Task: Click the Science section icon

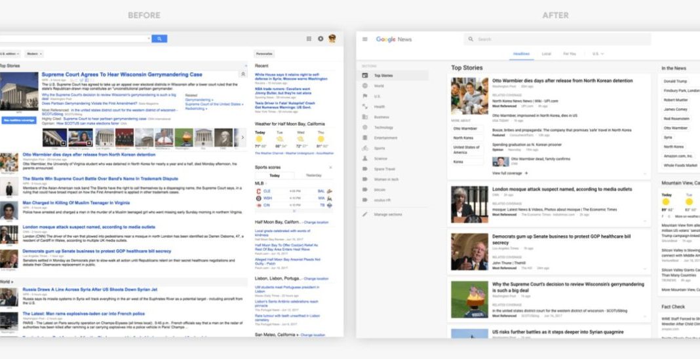Action: [364, 159]
